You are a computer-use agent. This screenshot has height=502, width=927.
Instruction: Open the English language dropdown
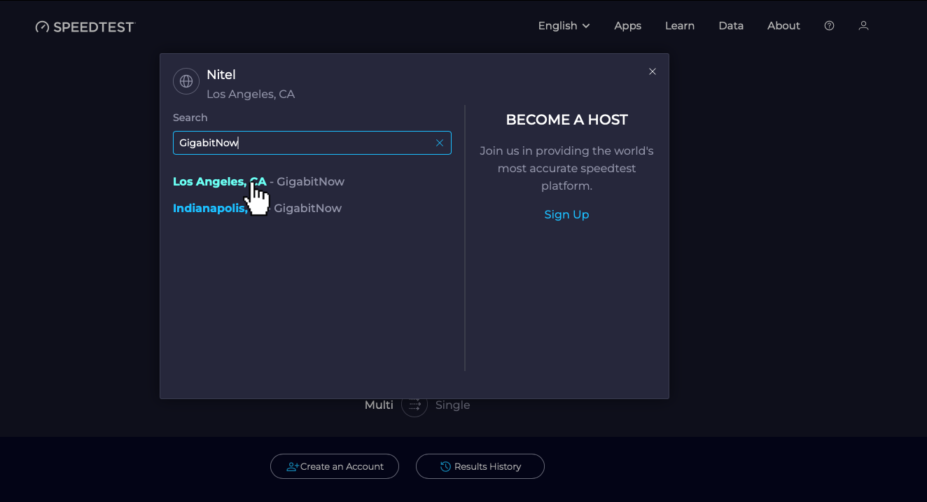pos(564,26)
